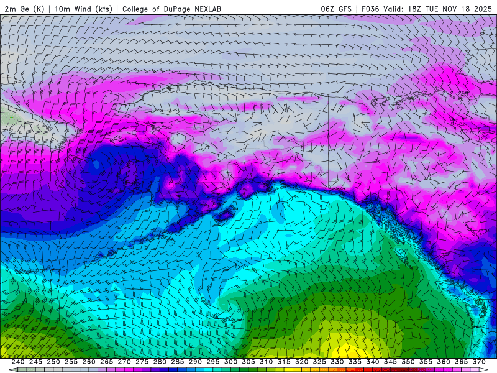497x373 pixels.
Task: Click the 285 value on the color scale
Action: click(x=178, y=362)
